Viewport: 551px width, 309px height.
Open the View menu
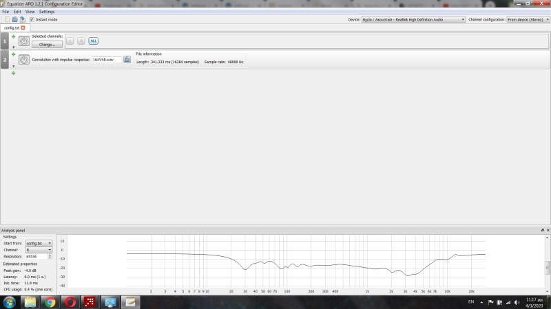(30, 12)
